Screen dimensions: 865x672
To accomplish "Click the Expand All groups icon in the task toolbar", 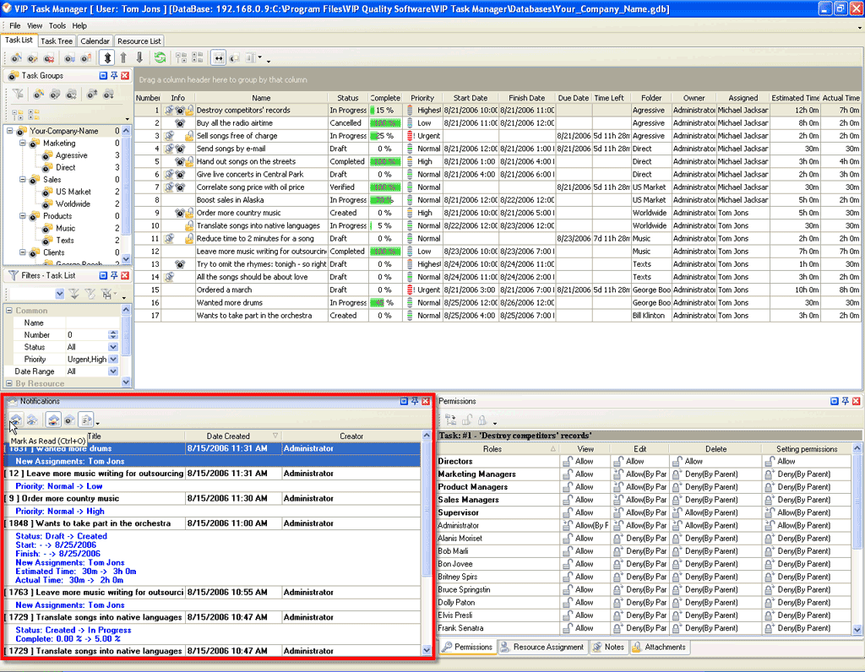I will (x=181, y=58).
